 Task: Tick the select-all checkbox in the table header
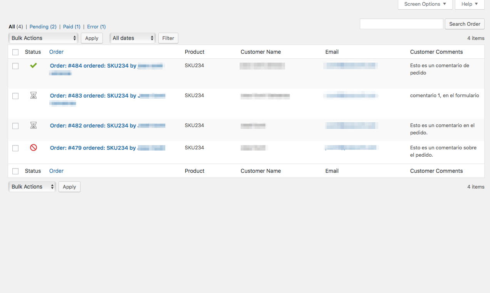click(x=15, y=52)
